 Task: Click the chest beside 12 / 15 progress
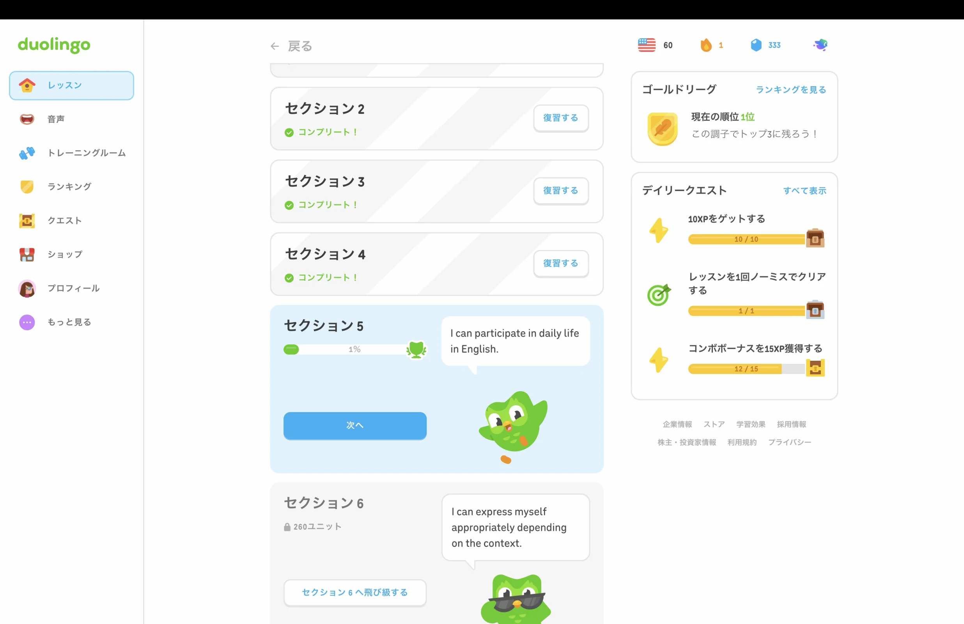(x=815, y=368)
